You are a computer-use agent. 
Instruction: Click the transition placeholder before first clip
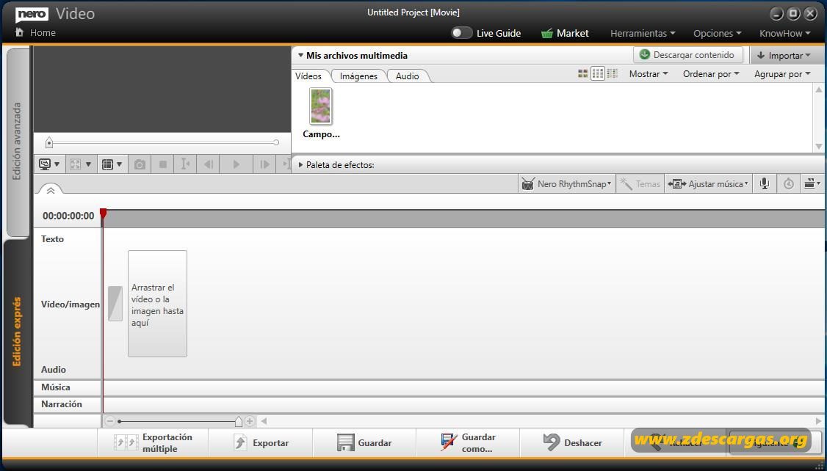(115, 304)
